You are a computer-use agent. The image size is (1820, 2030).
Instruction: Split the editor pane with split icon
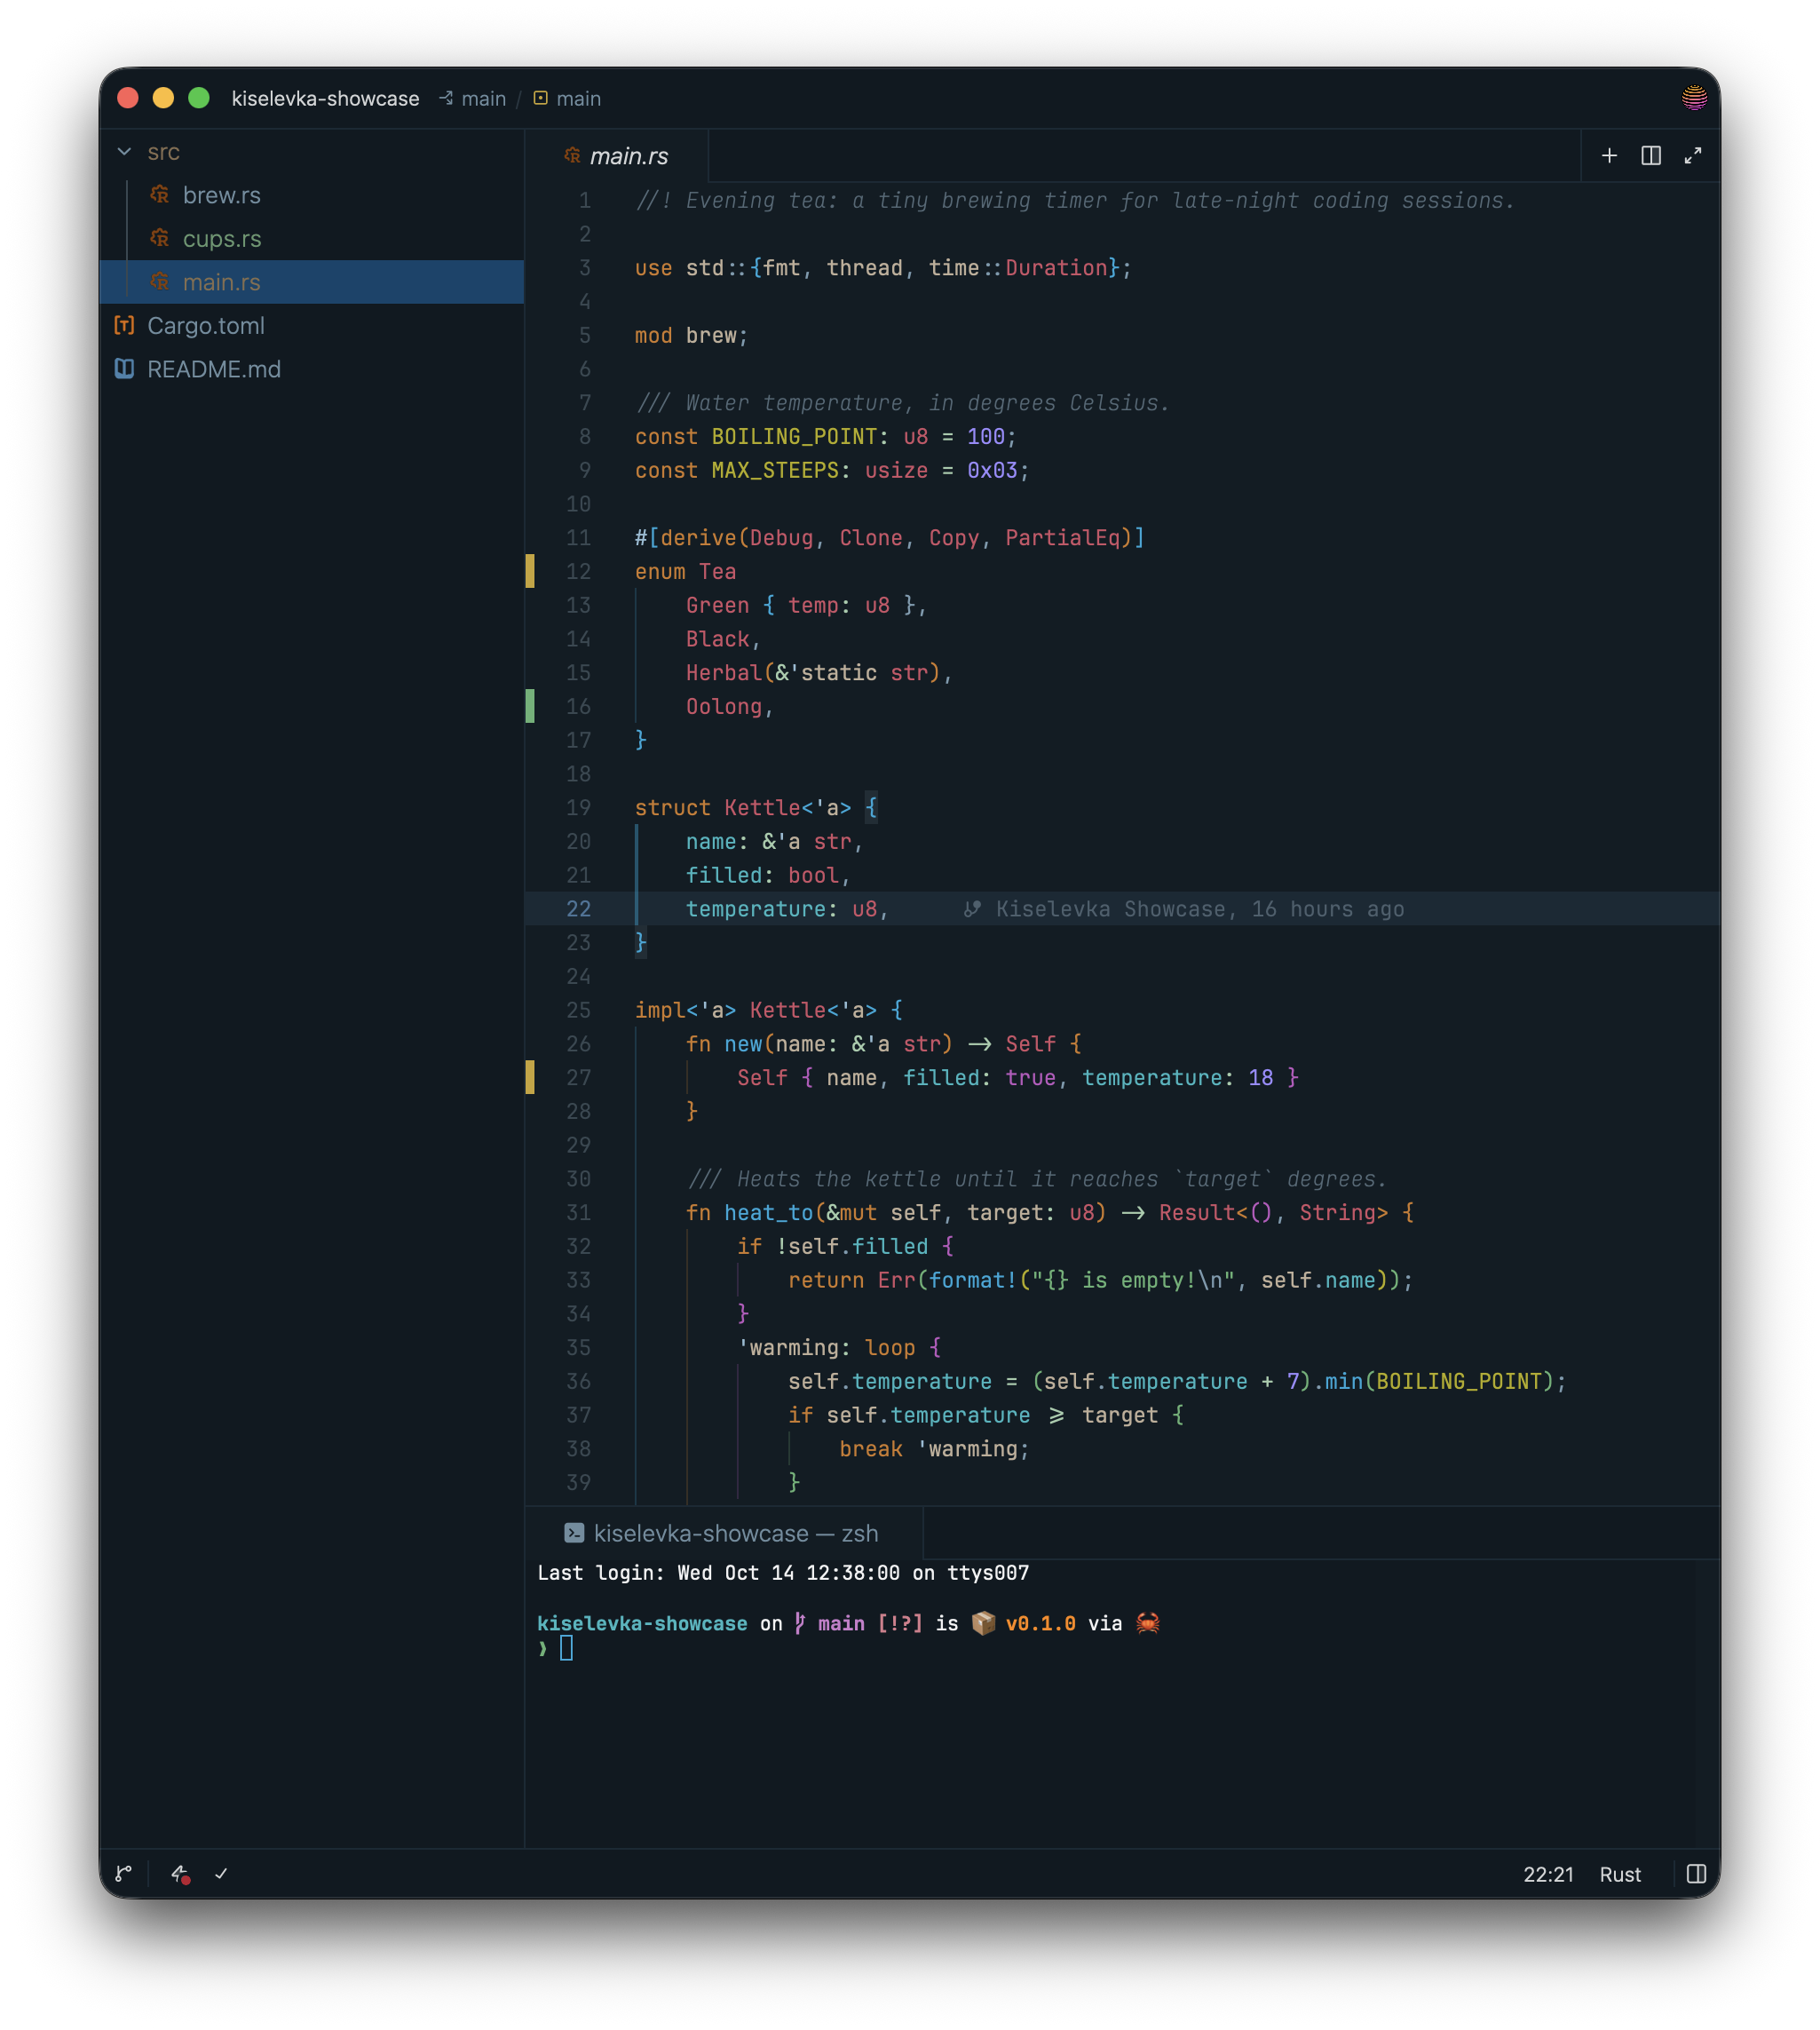point(1651,156)
